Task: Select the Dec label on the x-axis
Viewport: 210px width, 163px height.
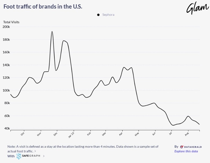Action: coord(56,133)
